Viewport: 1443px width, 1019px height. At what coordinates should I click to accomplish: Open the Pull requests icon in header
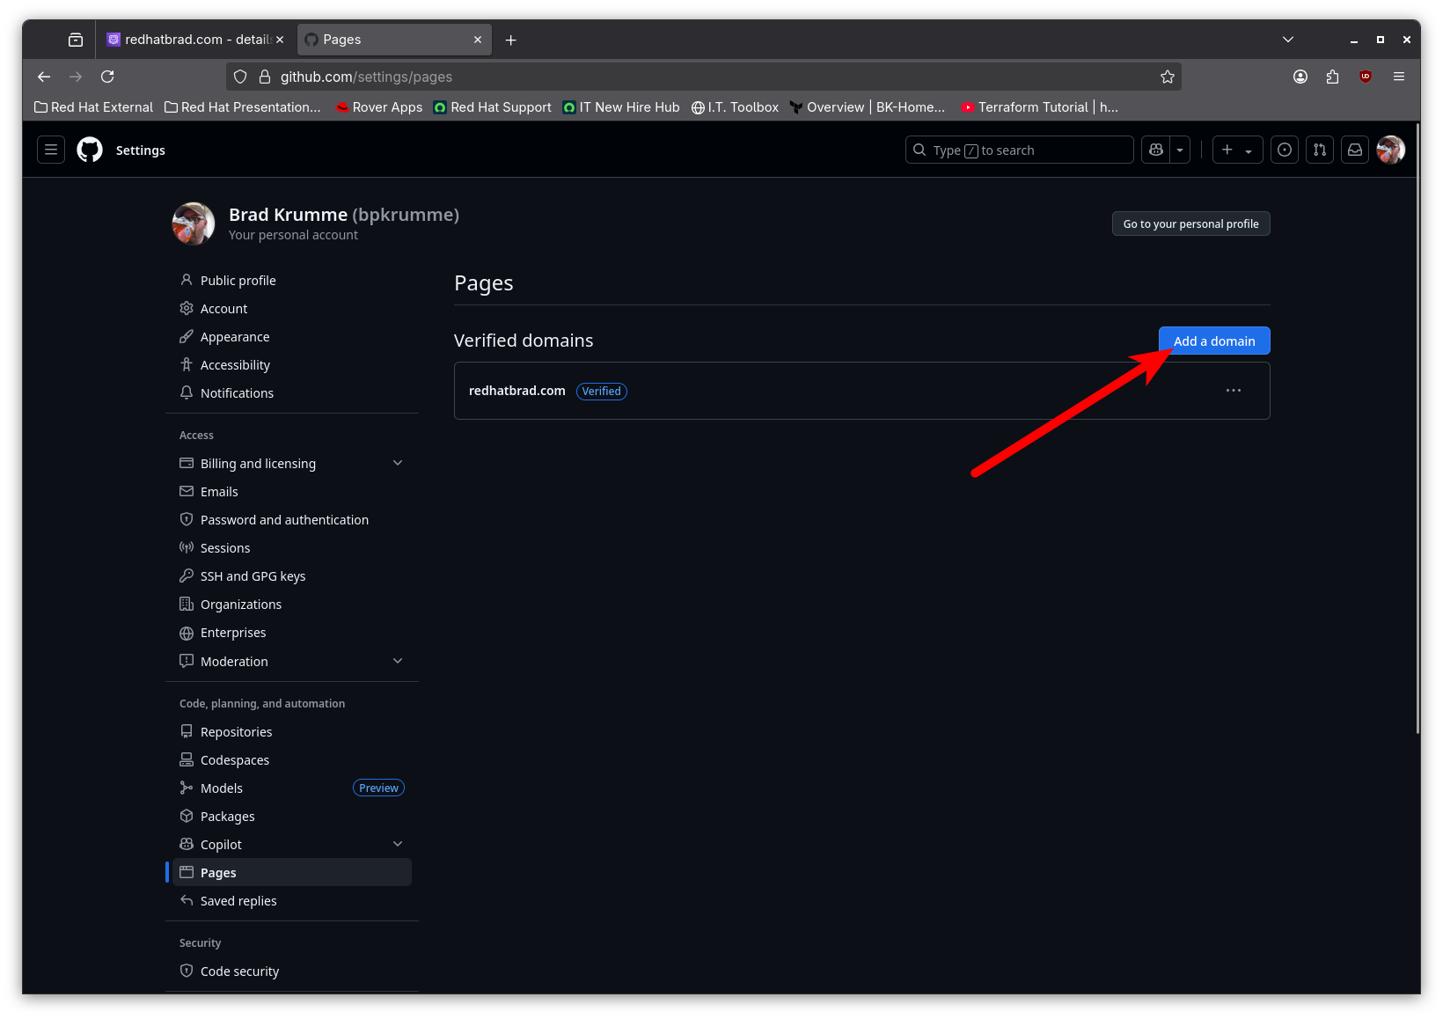click(1320, 150)
